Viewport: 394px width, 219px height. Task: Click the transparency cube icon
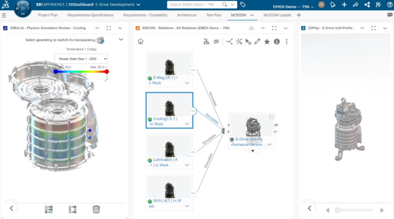(101, 40)
